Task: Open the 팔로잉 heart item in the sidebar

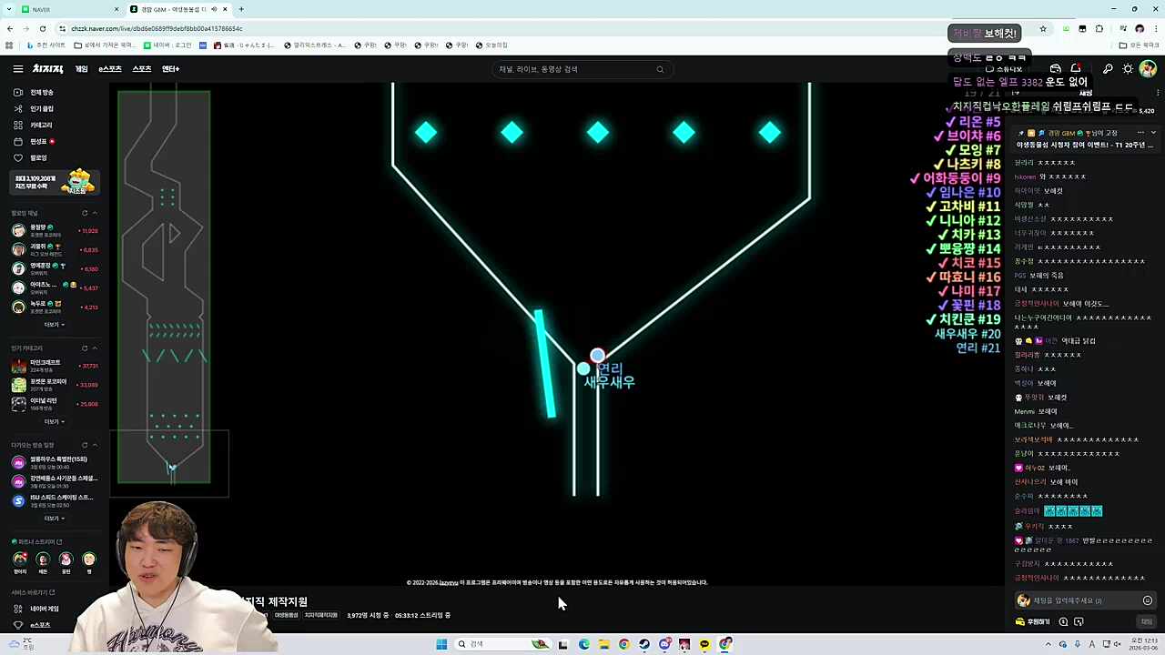Action: tap(38, 157)
